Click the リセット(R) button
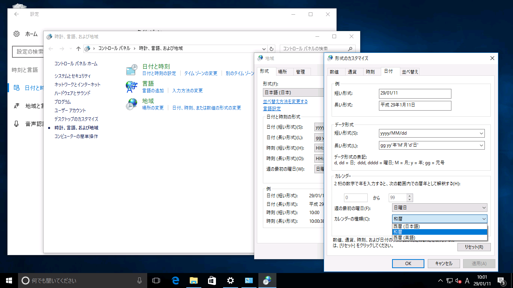 (474, 247)
